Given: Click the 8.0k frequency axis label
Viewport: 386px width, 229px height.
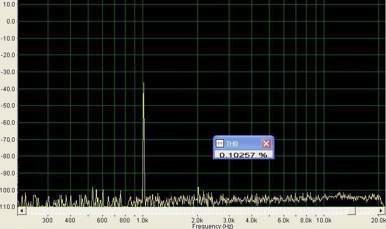Looking at the screenshot, I should coord(306,220).
